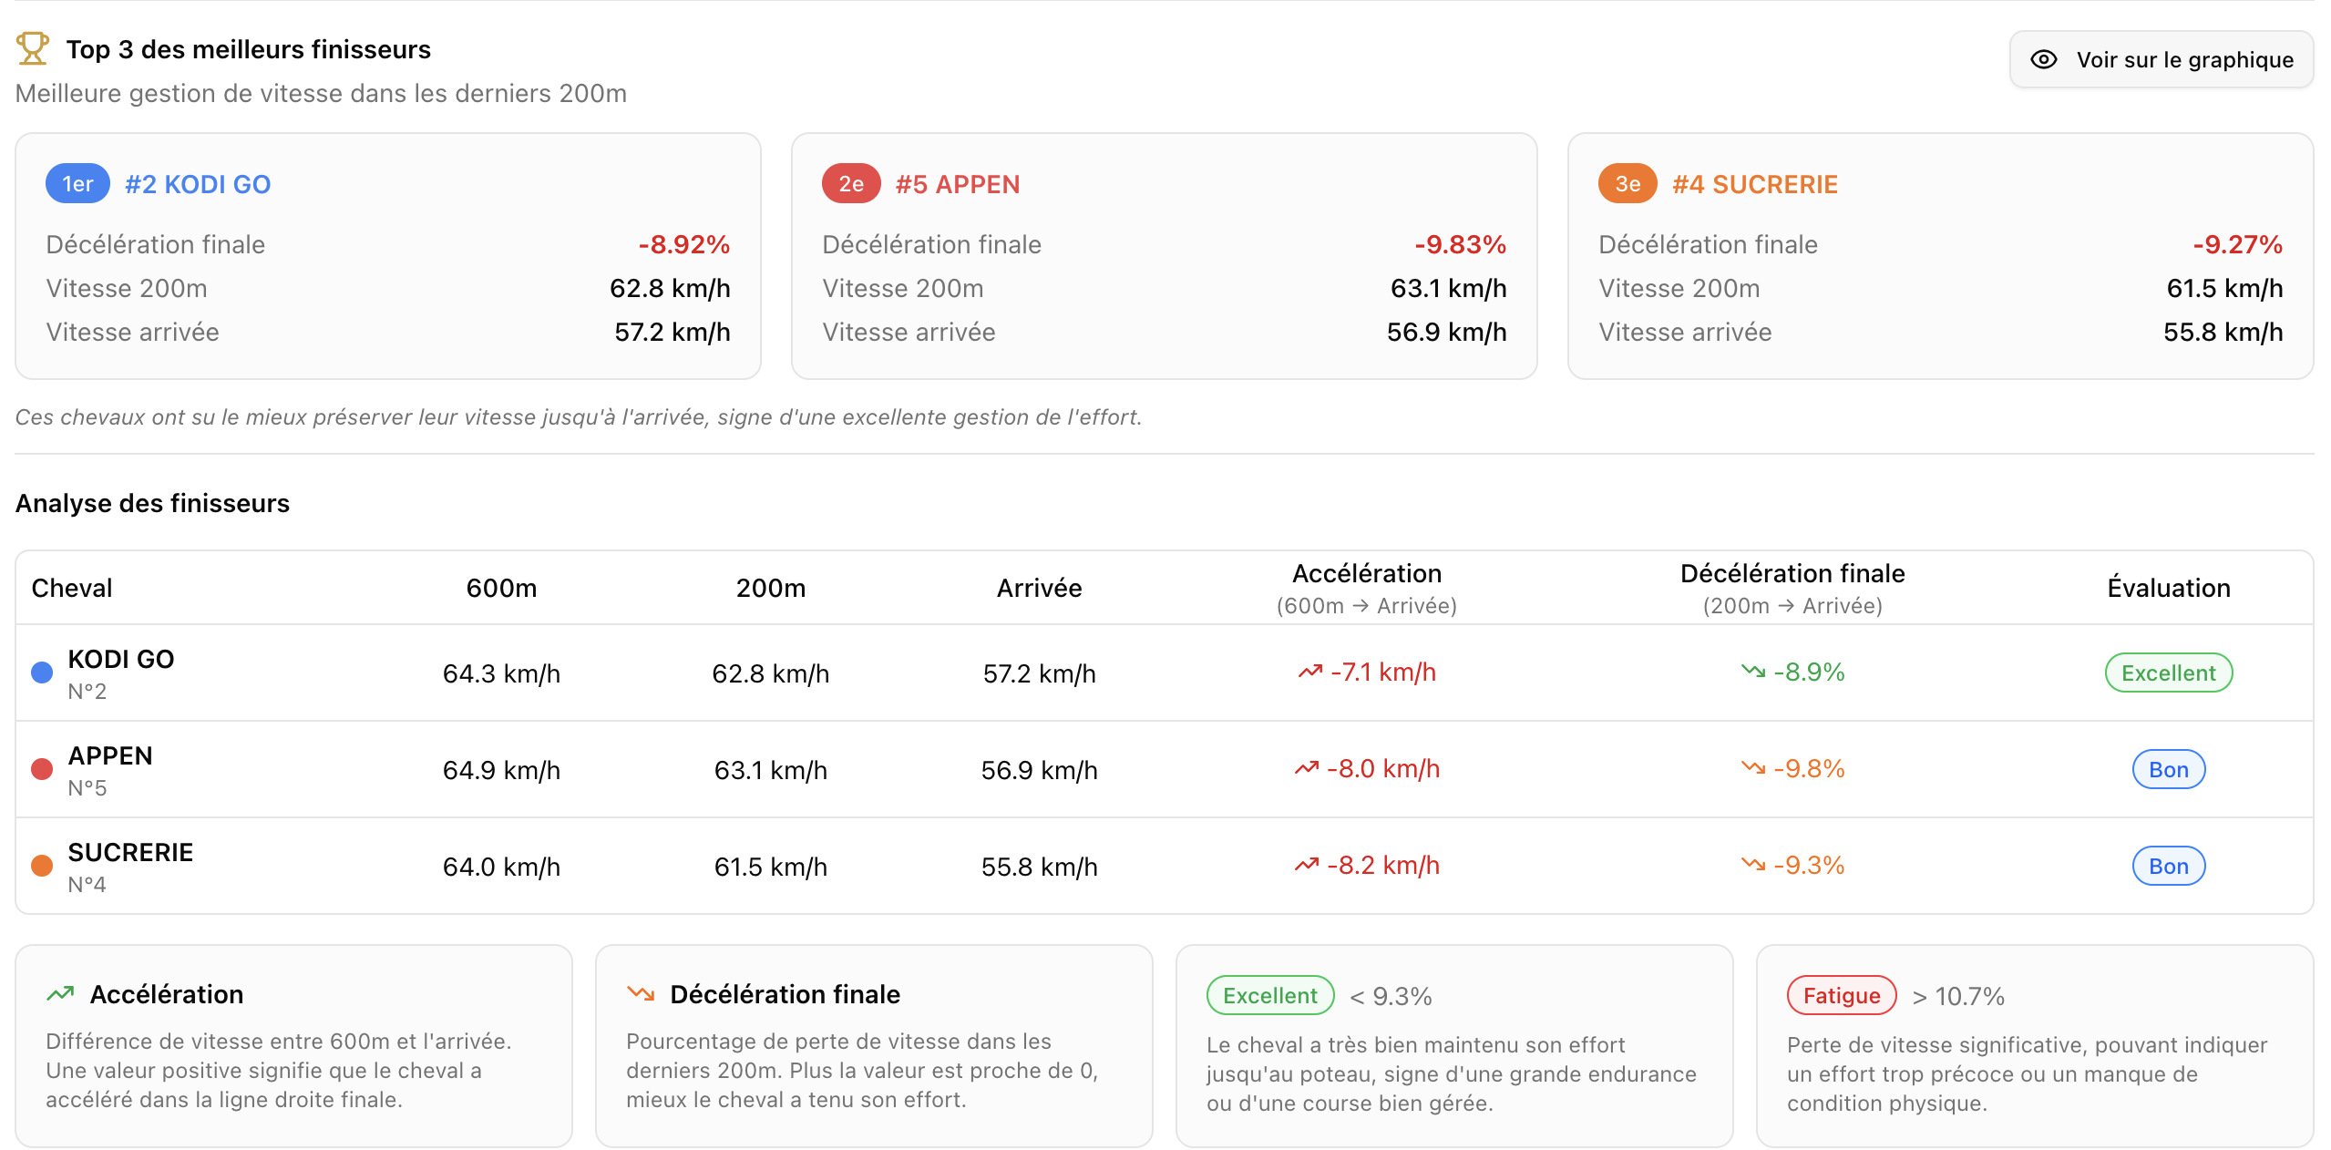Screen dimensions: 2331x1150
Task: Open Voir sur le graphique button
Action: coord(2161,60)
